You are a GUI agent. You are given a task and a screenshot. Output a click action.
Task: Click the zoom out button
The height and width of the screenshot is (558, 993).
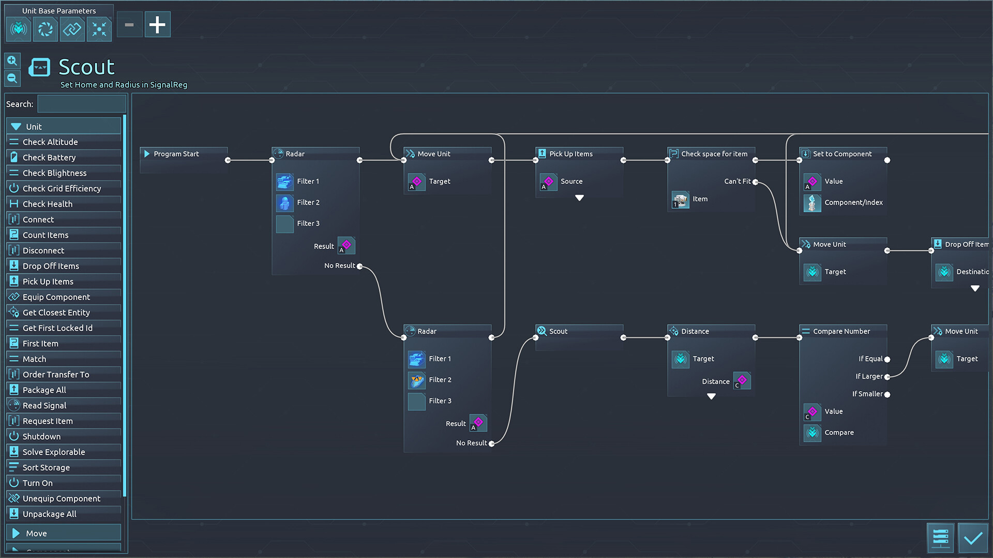point(11,77)
